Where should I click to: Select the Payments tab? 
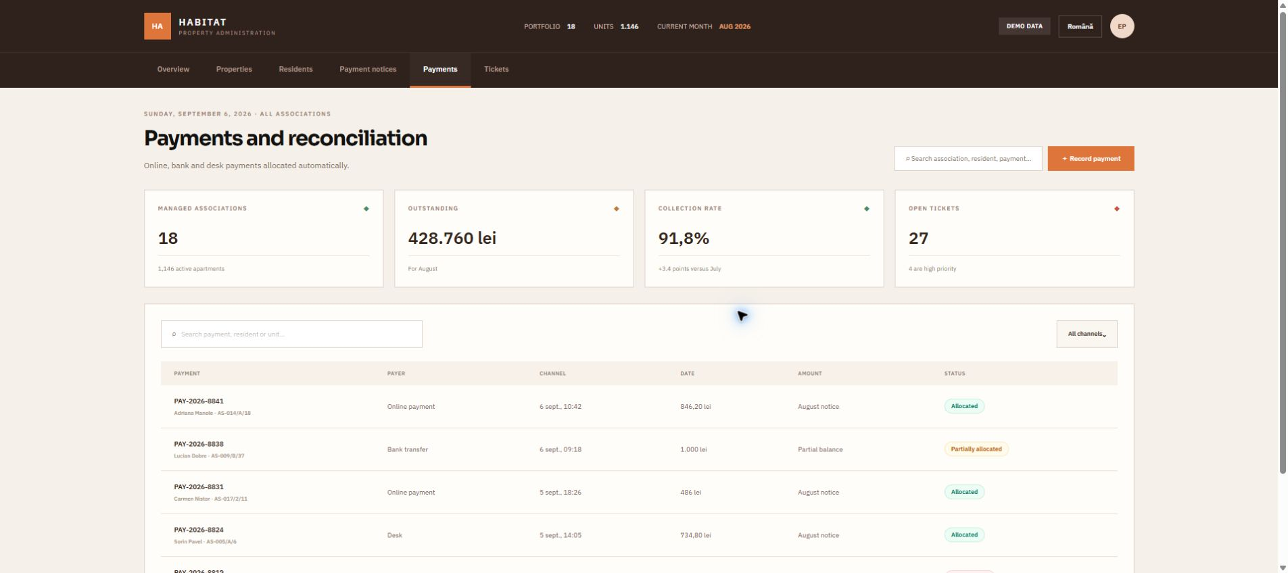point(440,69)
